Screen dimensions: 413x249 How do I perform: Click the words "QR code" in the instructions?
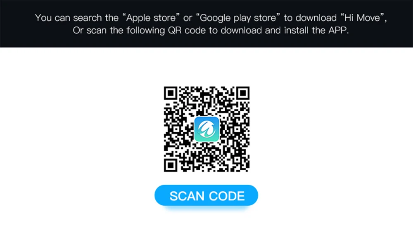(187, 31)
